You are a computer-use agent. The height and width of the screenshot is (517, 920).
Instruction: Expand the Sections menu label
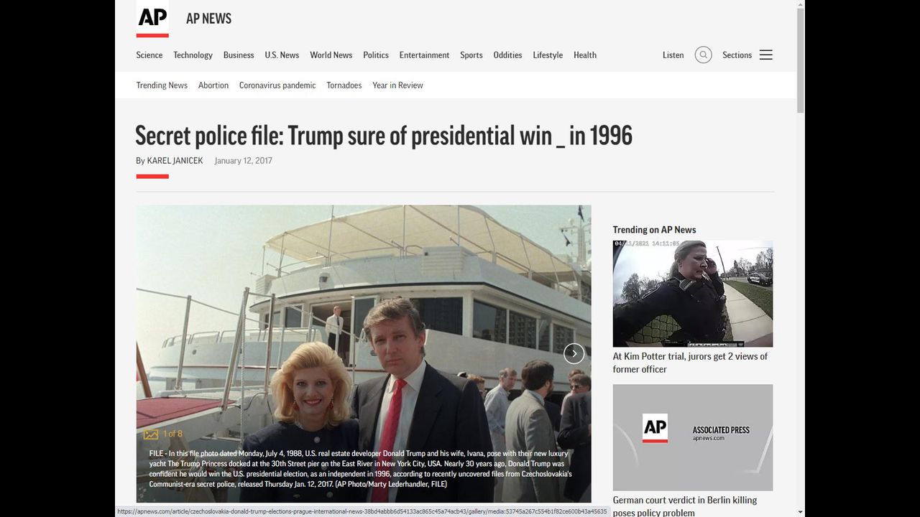(737, 55)
